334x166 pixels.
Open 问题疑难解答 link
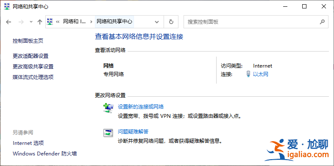coord(133,132)
